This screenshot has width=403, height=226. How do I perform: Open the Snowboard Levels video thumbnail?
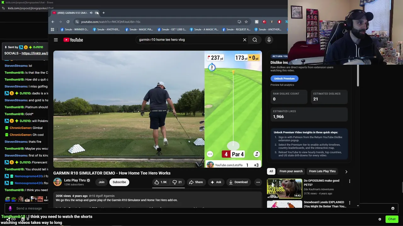[x=284, y=205]
